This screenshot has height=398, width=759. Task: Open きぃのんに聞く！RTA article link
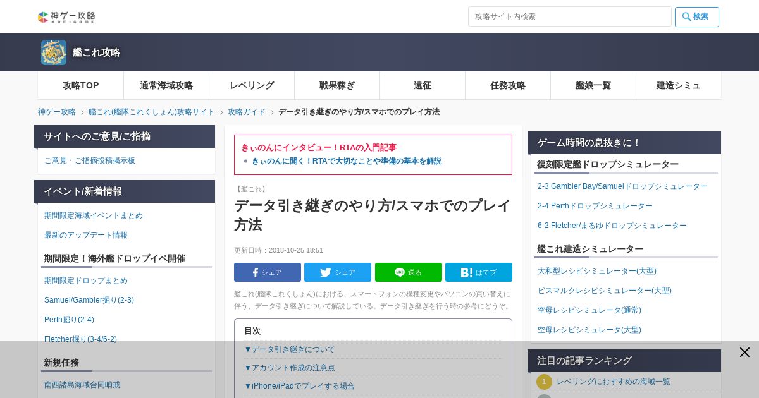347,161
